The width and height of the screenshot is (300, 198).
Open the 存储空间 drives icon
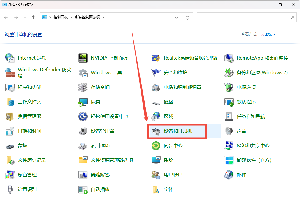coord(83,87)
